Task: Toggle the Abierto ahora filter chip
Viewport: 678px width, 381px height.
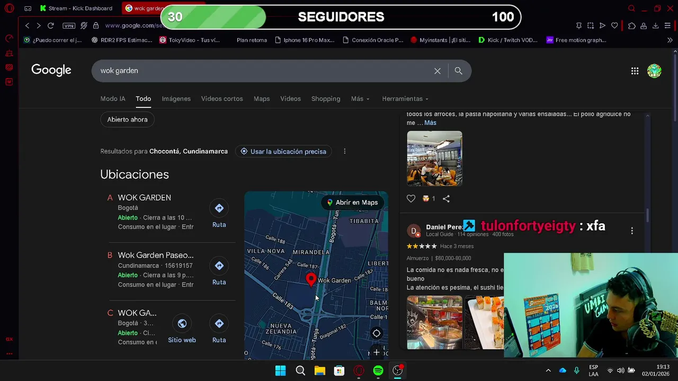Action: click(x=128, y=120)
